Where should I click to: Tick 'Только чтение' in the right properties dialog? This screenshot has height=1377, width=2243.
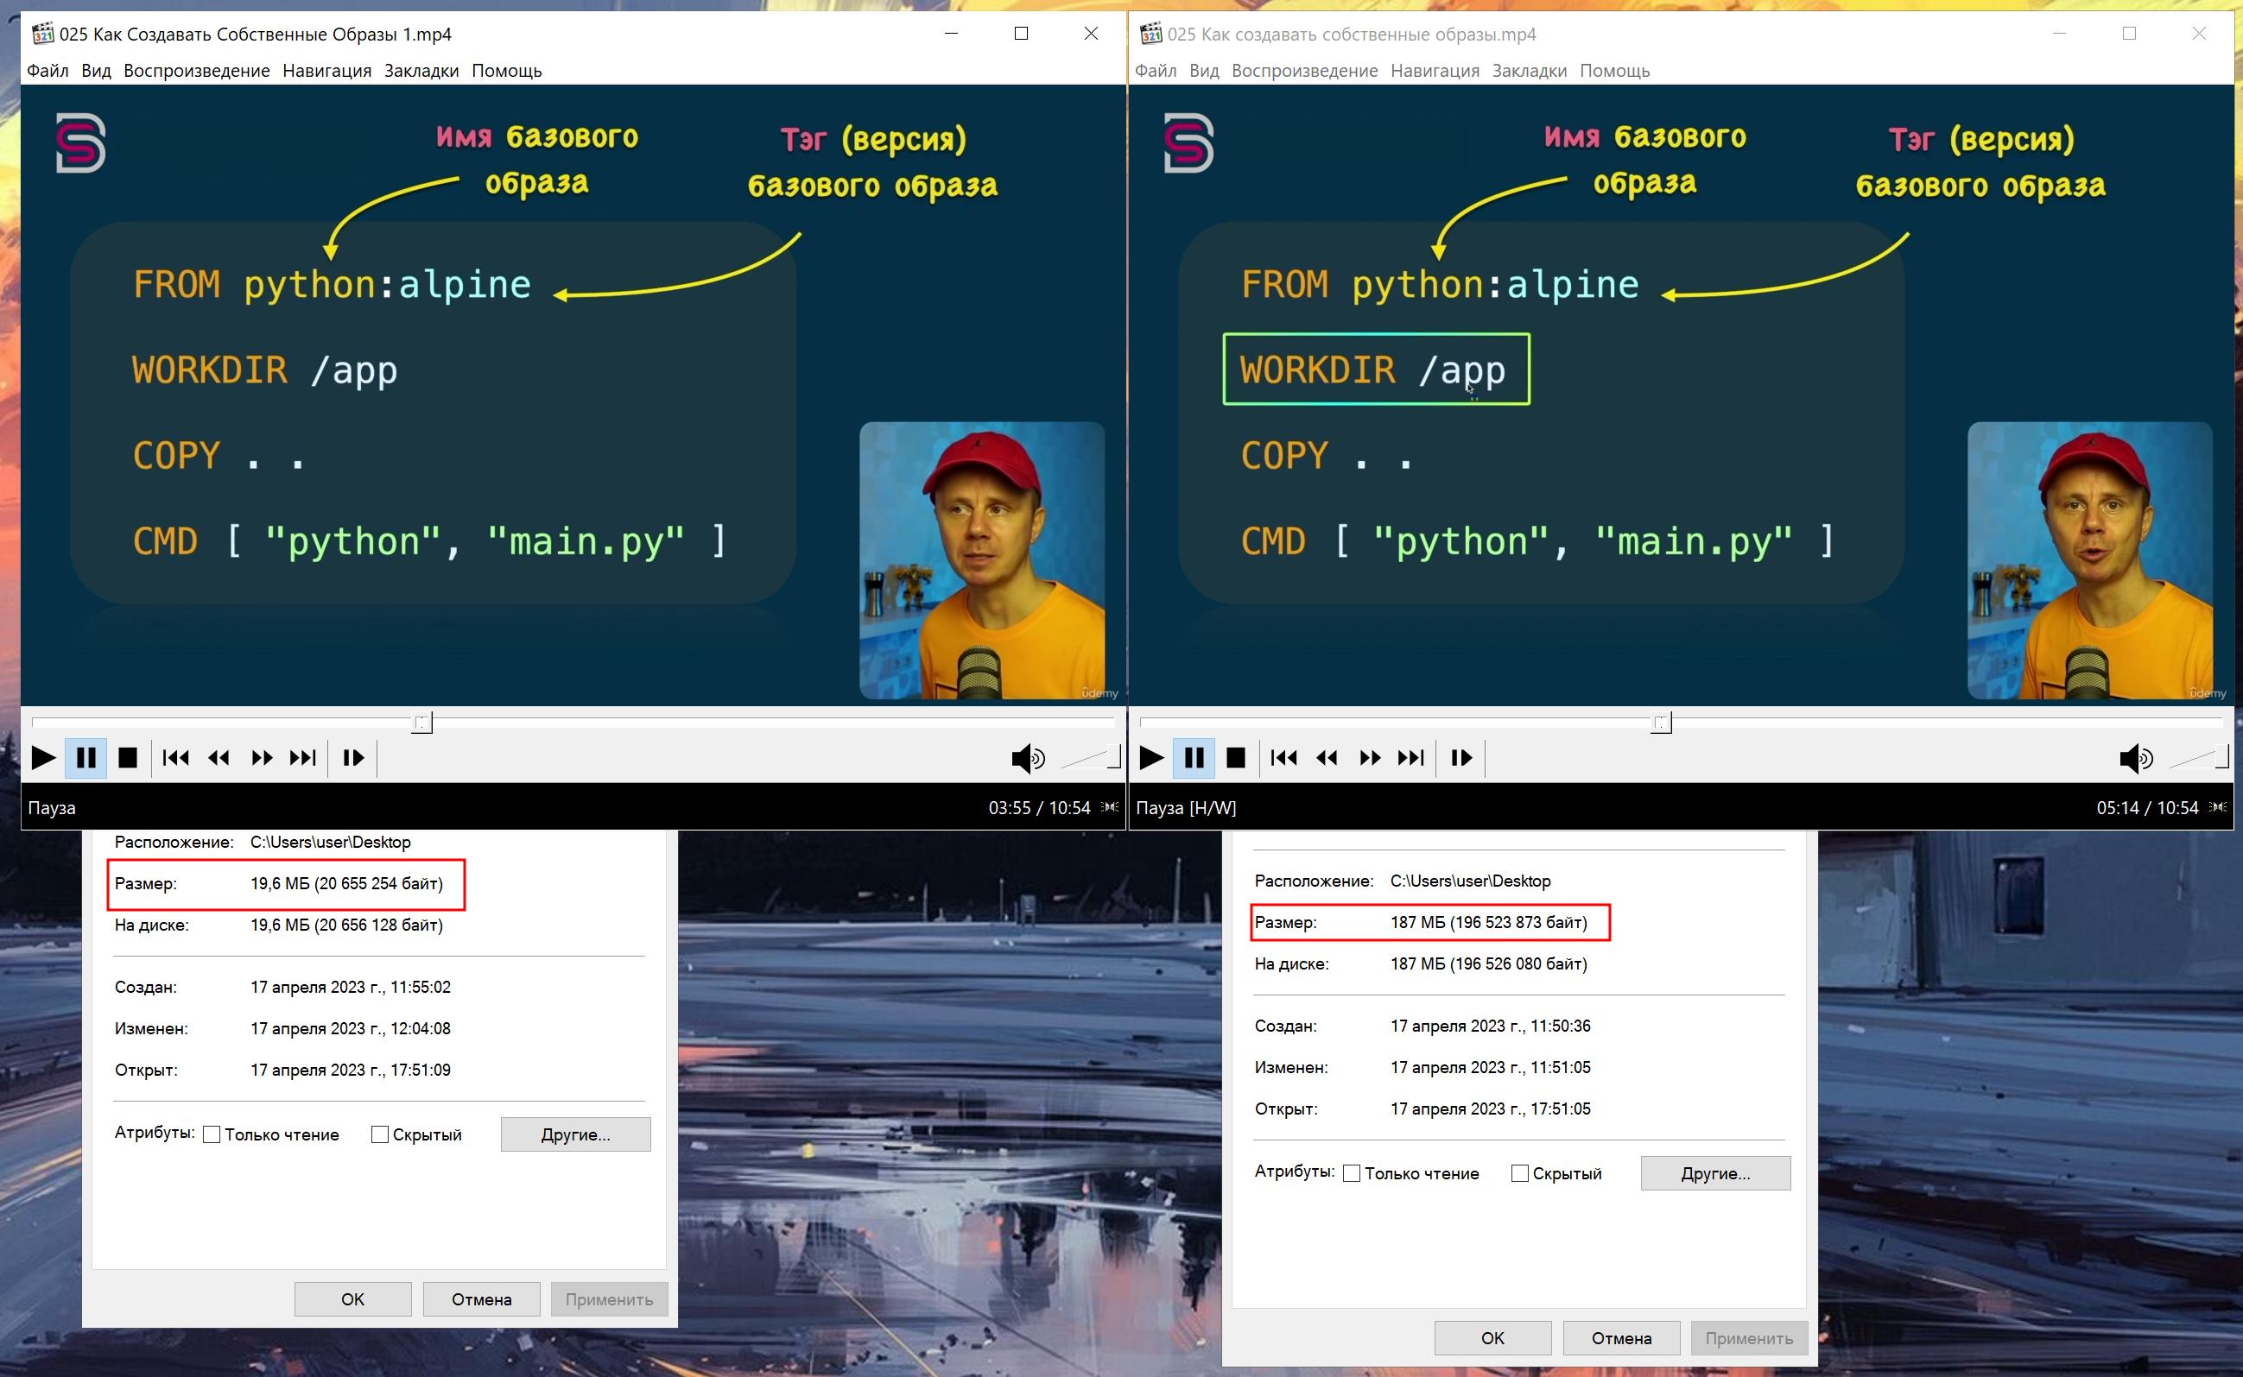[x=1352, y=1174]
